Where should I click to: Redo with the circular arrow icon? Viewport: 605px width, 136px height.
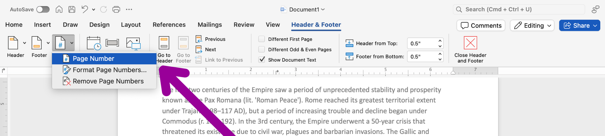click(x=103, y=9)
